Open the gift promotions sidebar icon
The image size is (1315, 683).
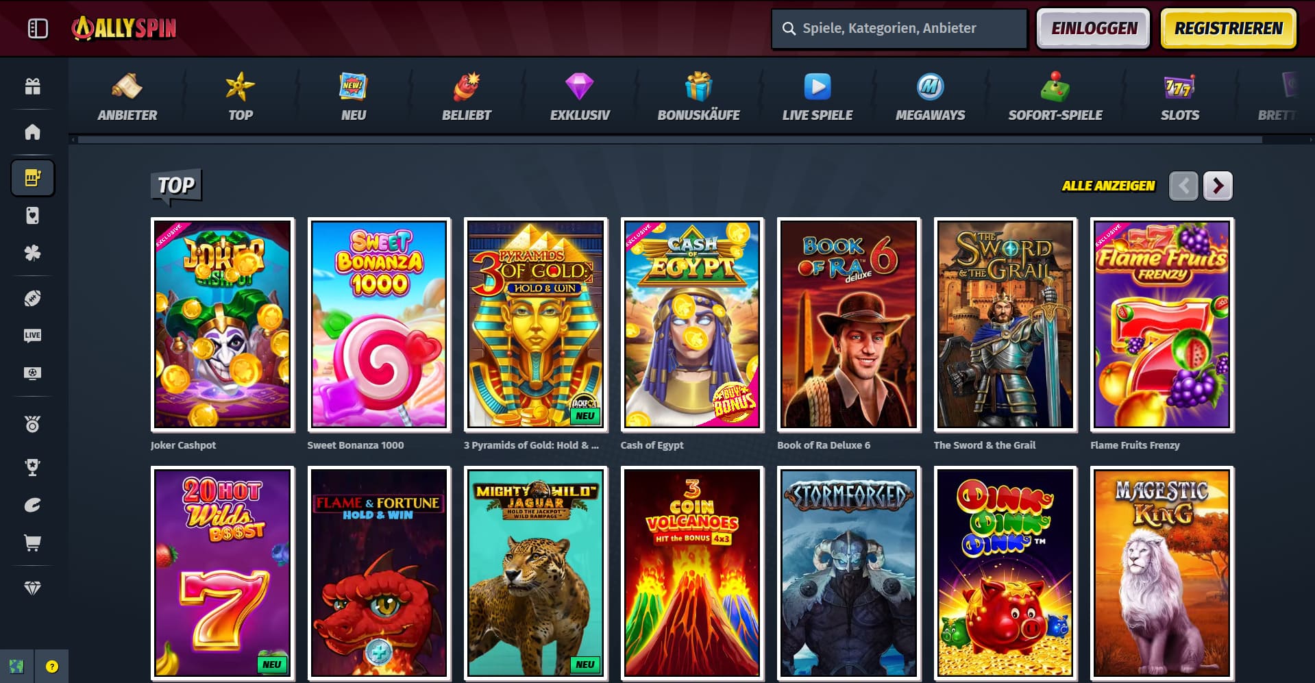[32, 86]
